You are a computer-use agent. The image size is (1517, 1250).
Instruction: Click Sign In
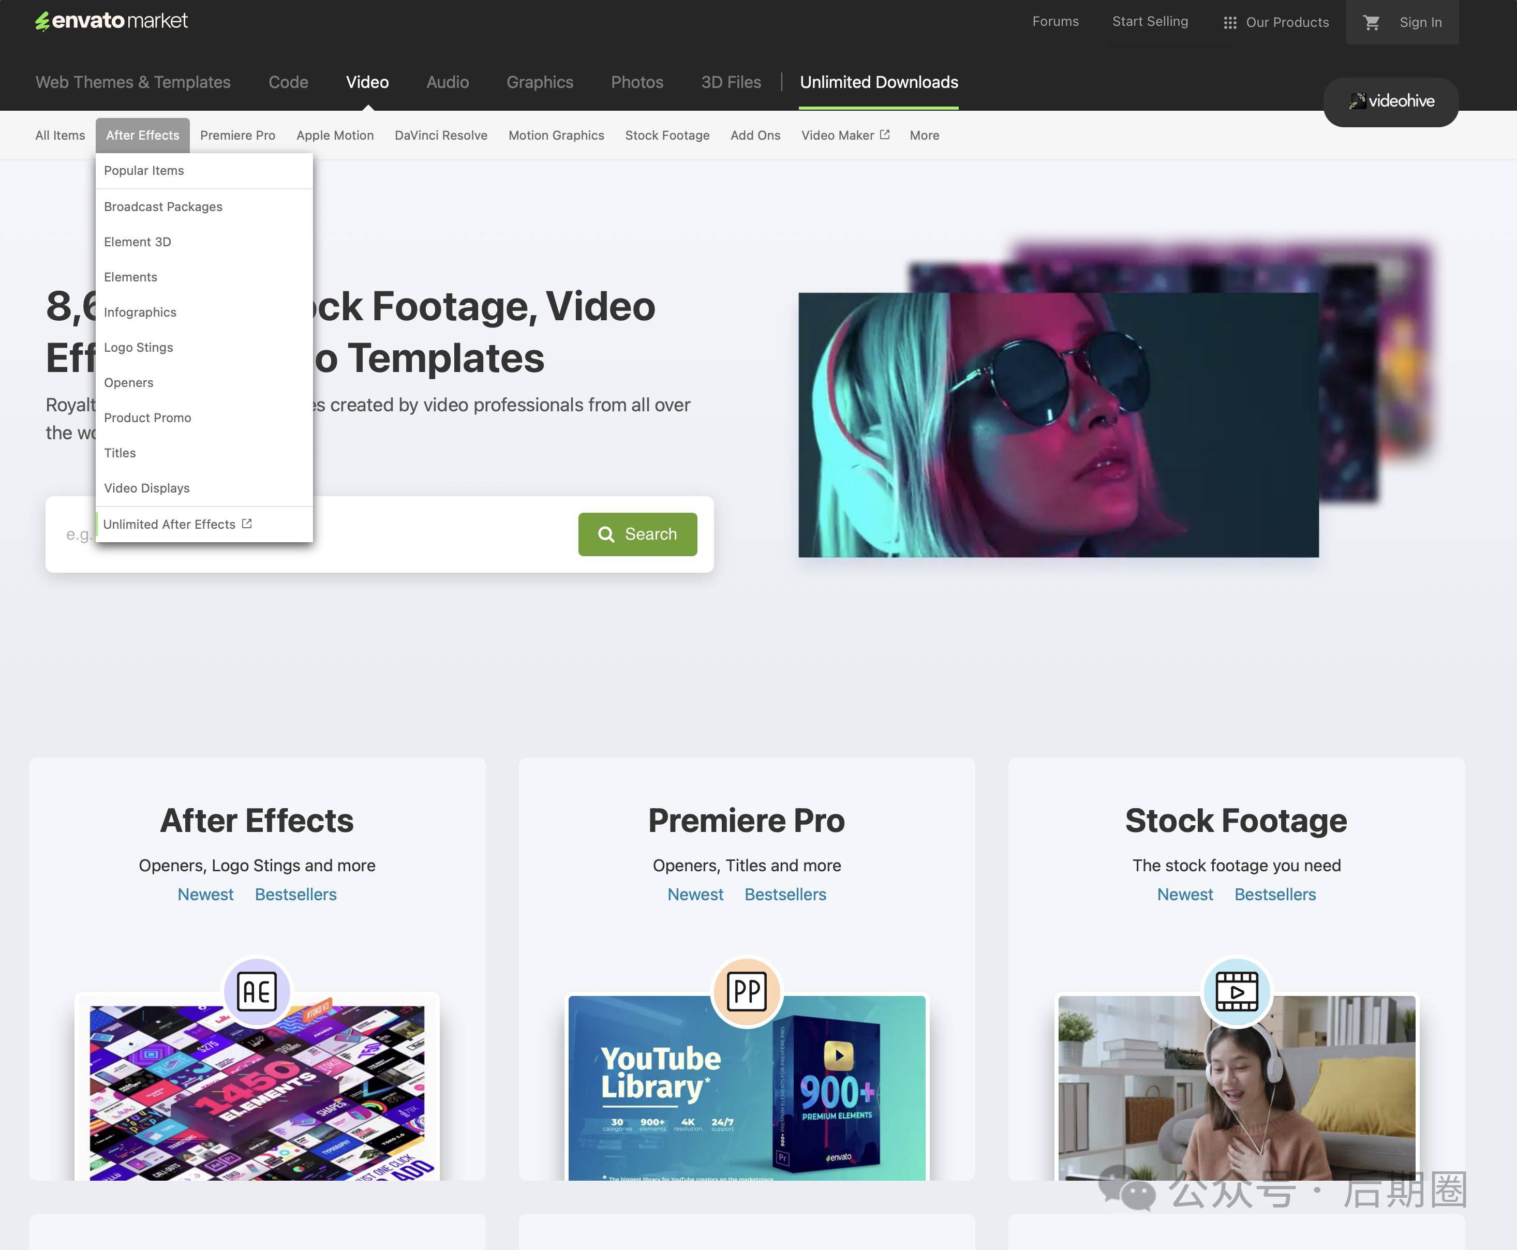click(1421, 22)
